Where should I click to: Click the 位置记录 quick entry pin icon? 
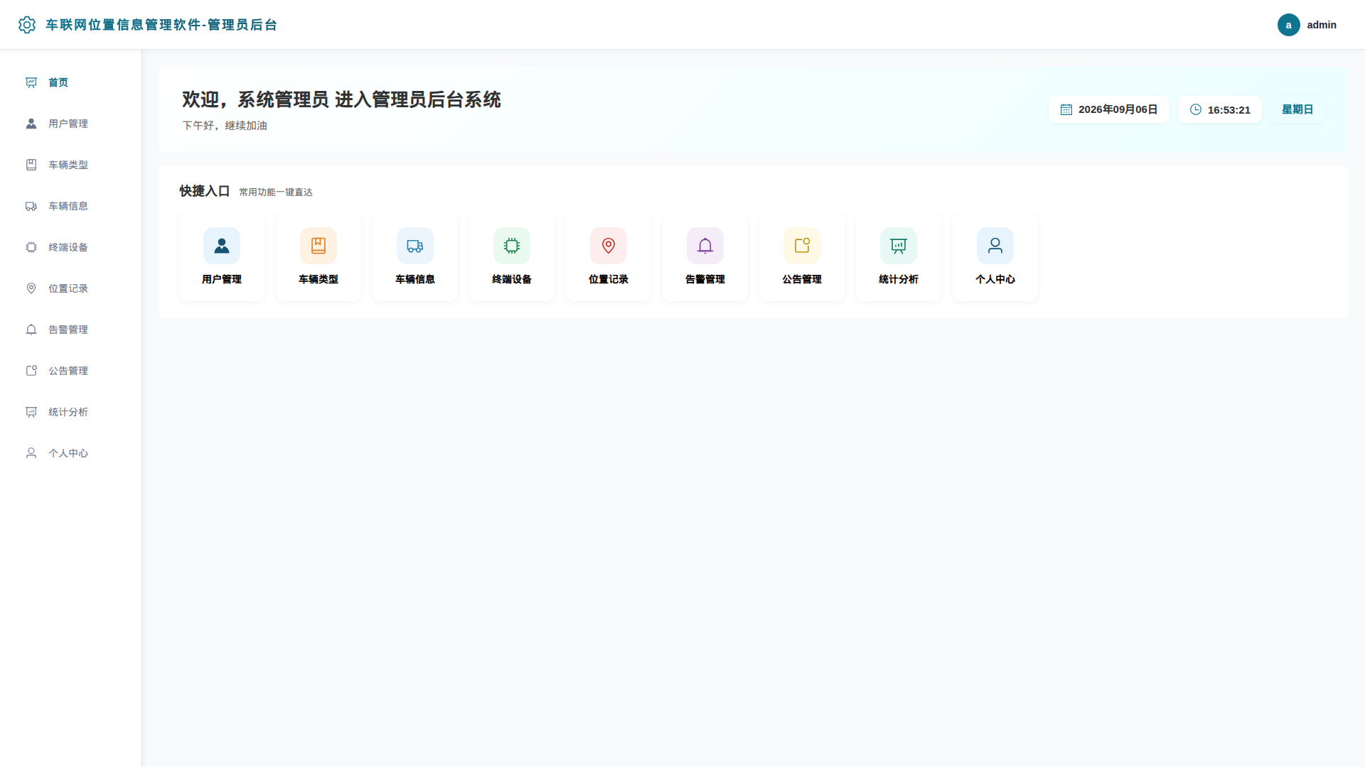(609, 246)
